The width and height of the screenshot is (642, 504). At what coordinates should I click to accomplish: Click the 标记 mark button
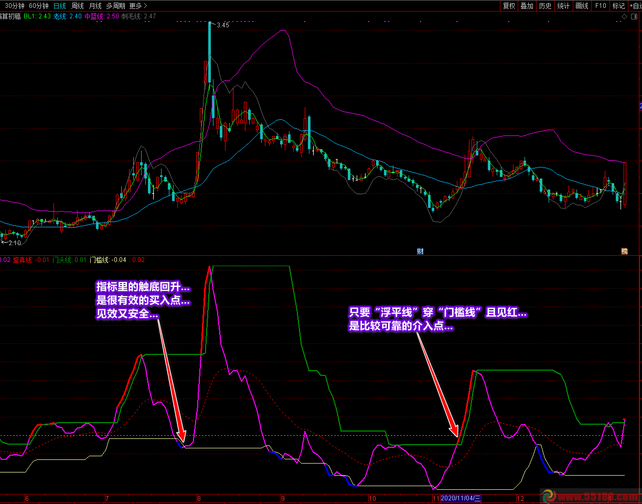tap(618, 6)
